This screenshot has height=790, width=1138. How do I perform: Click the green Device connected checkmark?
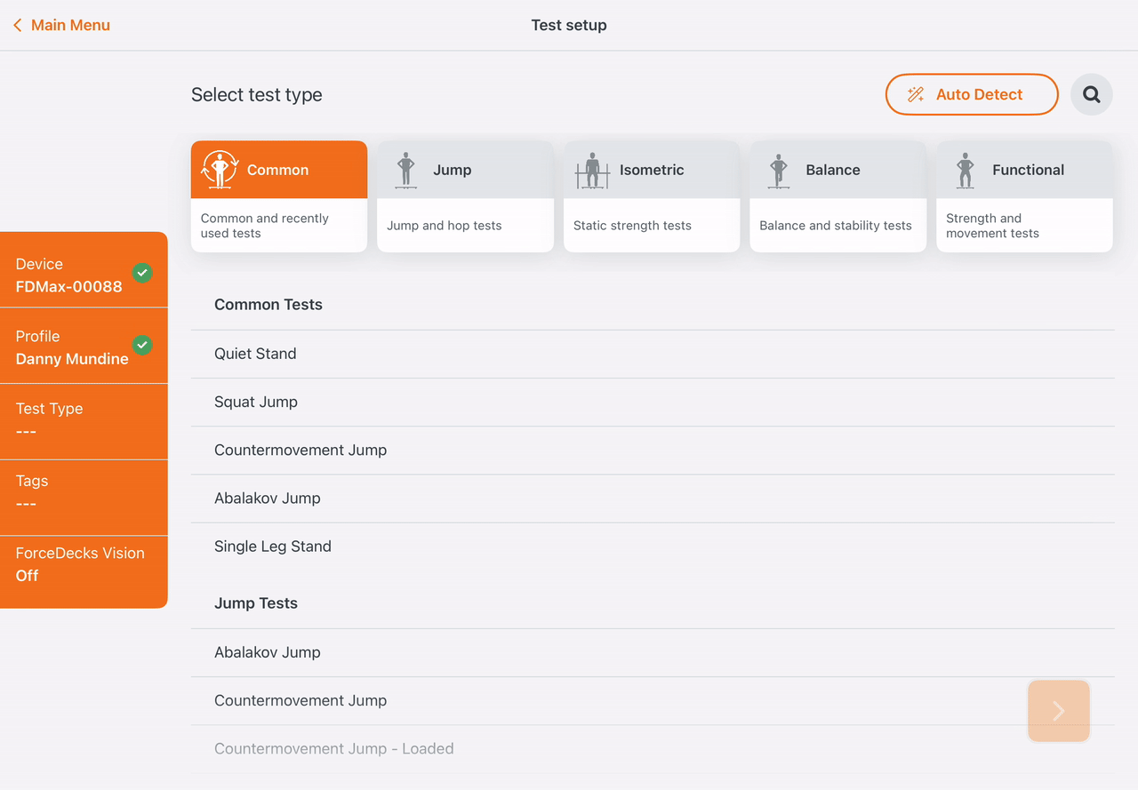(x=142, y=273)
